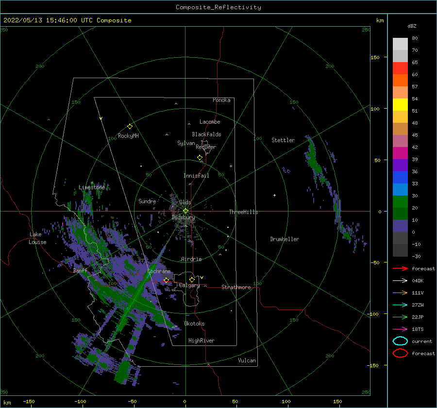This screenshot has width=437, height=408.
Task: Click the RedDeer city label
Action: (x=206, y=147)
